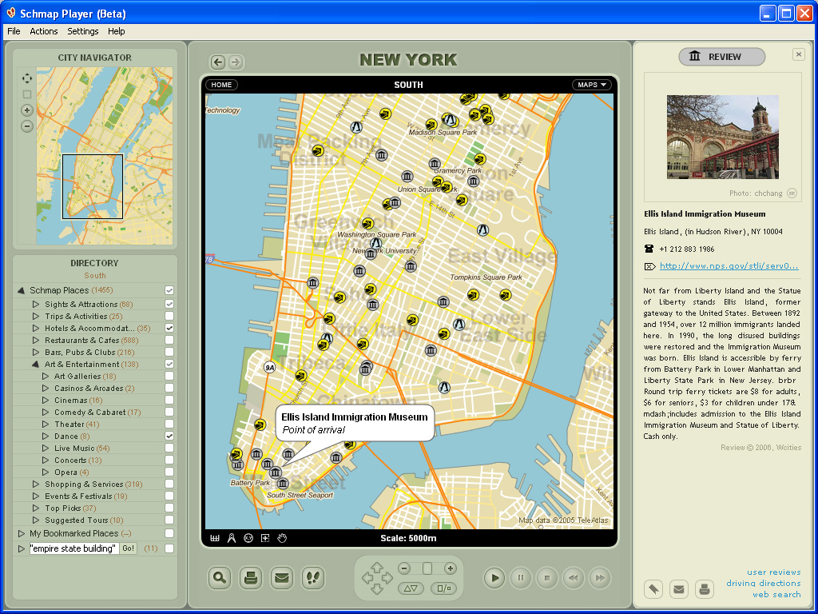Click the minus zoom button beside the slider
Viewport: 818px width, 614px height.
[x=404, y=568]
